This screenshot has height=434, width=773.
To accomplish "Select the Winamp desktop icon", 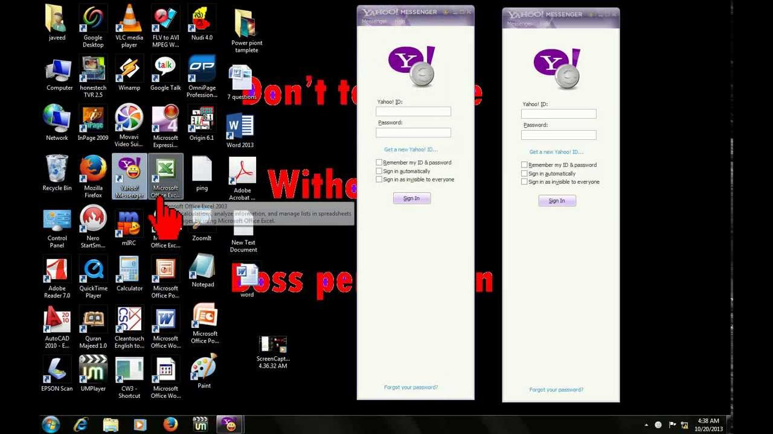I will tap(129, 73).
